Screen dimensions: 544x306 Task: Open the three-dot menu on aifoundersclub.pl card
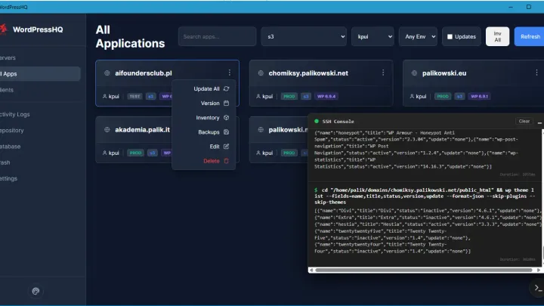[230, 73]
